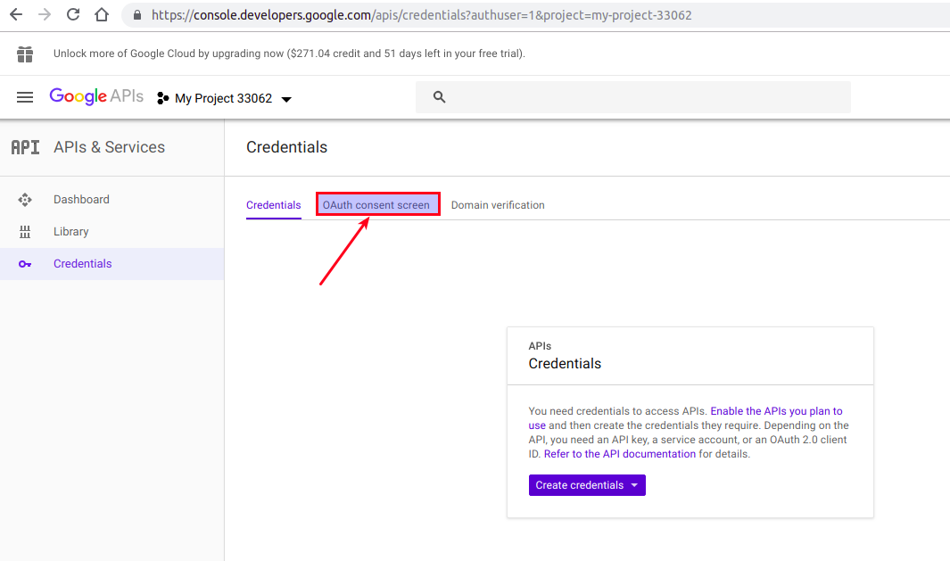Screen dimensions: 950x561
Task: Click the API icon beside APIs & Services
Action: [x=26, y=147]
